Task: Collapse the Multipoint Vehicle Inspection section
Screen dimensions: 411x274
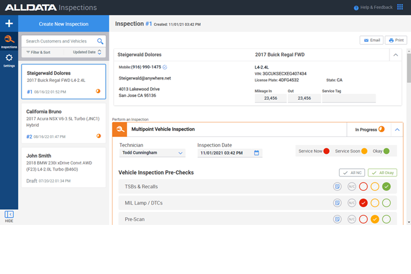Action: [x=397, y=129]
